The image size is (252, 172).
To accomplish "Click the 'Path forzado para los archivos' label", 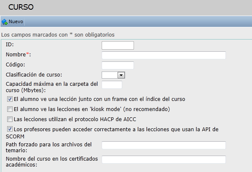I will click(49, 147).
